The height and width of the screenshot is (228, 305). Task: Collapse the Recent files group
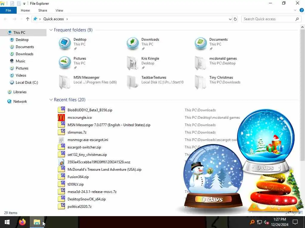pos(51,100)
